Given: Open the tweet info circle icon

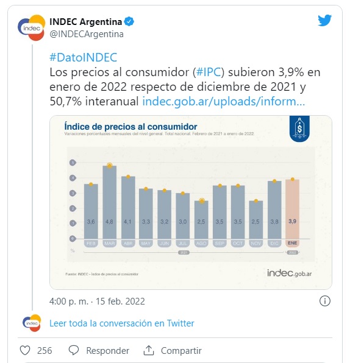Looking at the screenshot, I should point(324,301).
